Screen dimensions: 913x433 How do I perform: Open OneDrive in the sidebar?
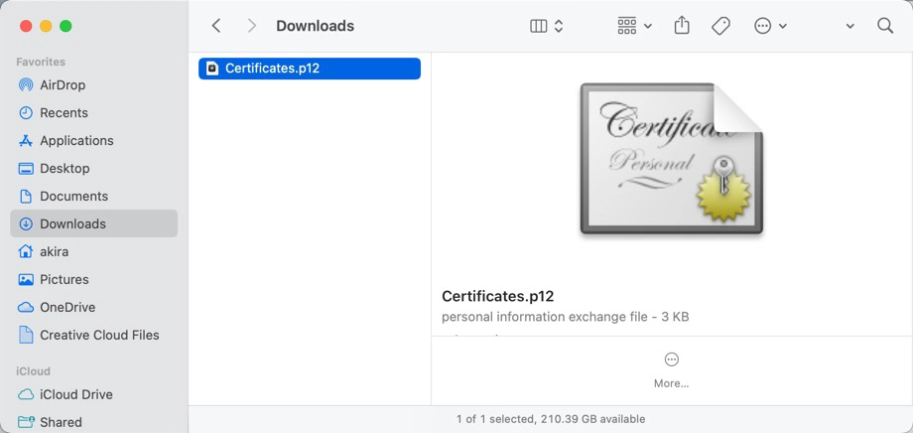pos(93,307)
